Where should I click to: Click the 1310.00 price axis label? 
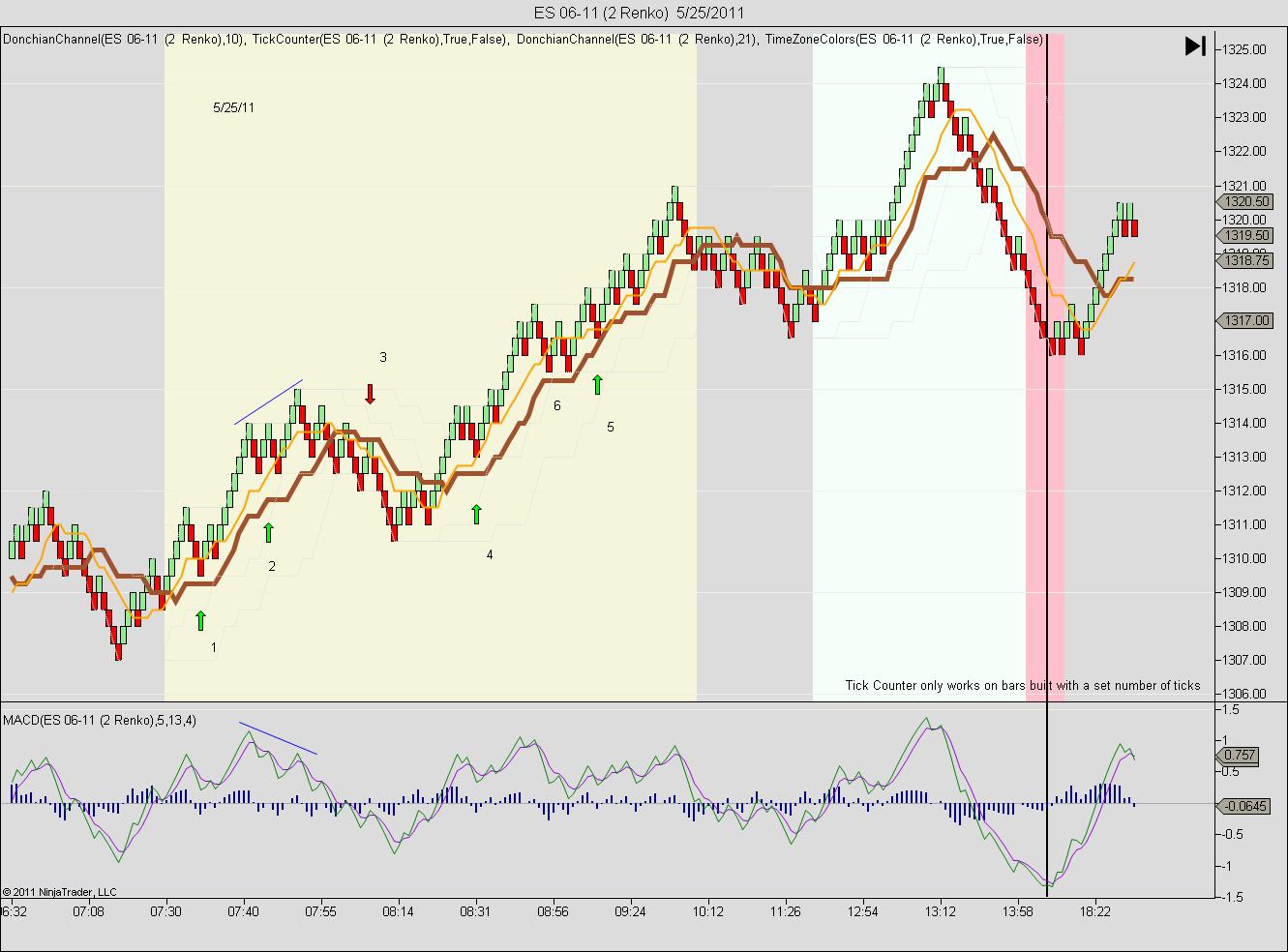[1243, 558]
